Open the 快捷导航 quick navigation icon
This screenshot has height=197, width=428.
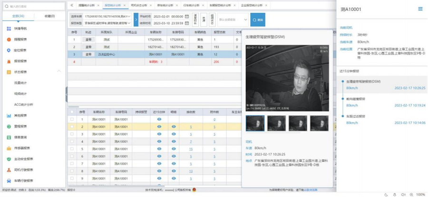point(9,29)
